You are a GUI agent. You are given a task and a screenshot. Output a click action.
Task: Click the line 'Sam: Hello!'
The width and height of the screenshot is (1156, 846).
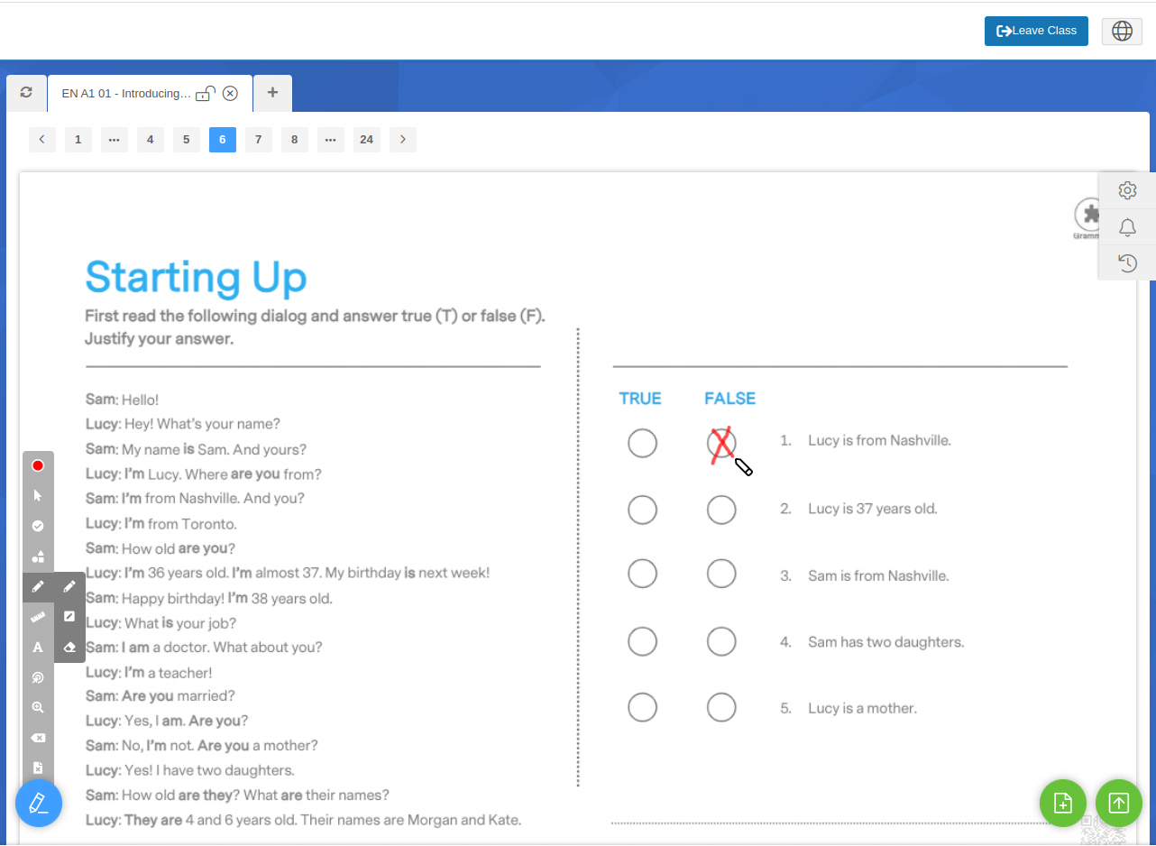pyautogui.click(x=122, y=400)
